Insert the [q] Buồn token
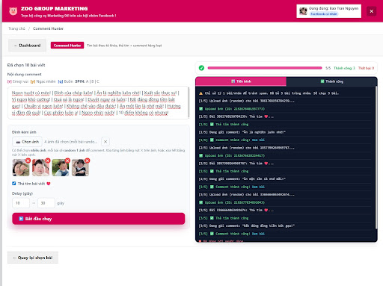Viewport: 383px width, 286px height. click(65, 81)
